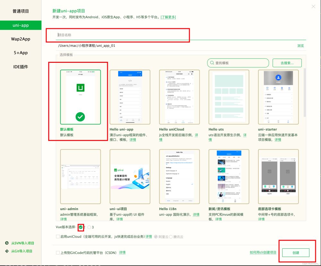Click the search magnifier icon
This screenshot has height=266, width=321.
pos(212,63)
